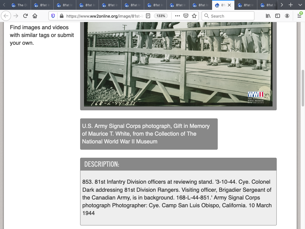Viewport: 305px width, 229px height.
Task: Show site security lock info
Action: [x=61, y=16]
